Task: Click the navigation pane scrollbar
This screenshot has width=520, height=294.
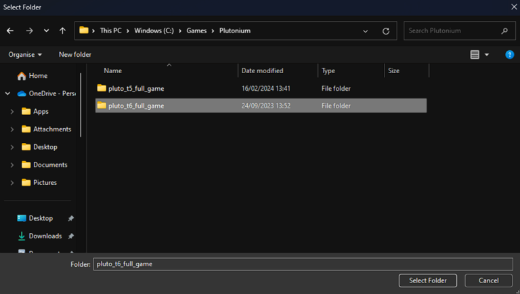Action: click(81, 105)
